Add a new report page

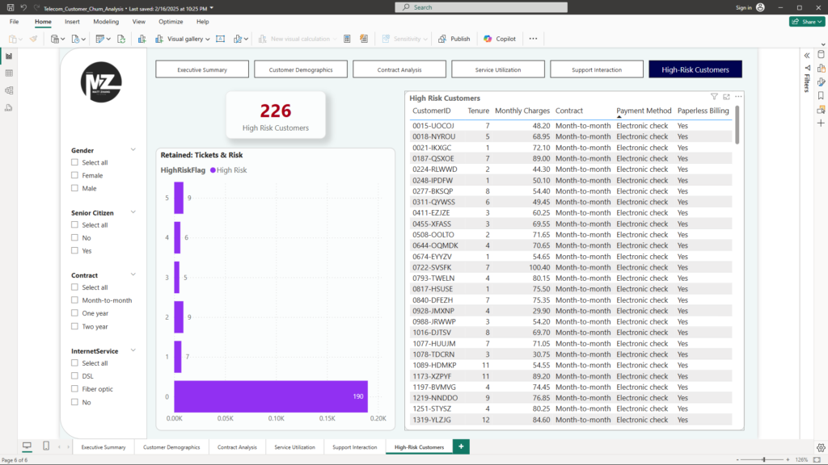(461, 446)
